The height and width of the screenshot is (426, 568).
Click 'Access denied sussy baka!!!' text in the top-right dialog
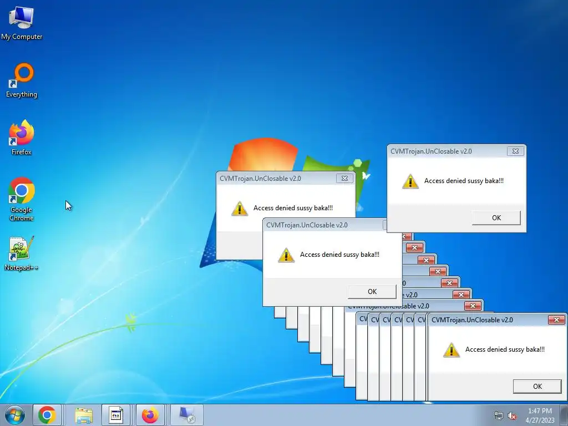pyautogui.click(x=464, y=181)
